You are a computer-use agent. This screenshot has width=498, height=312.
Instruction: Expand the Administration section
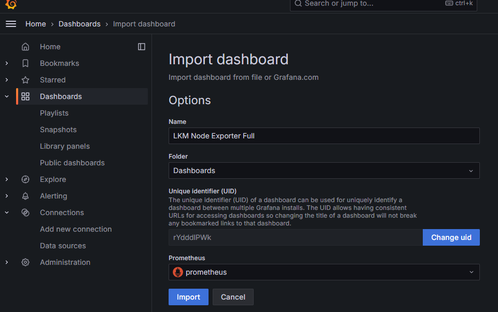click(7, 262)
